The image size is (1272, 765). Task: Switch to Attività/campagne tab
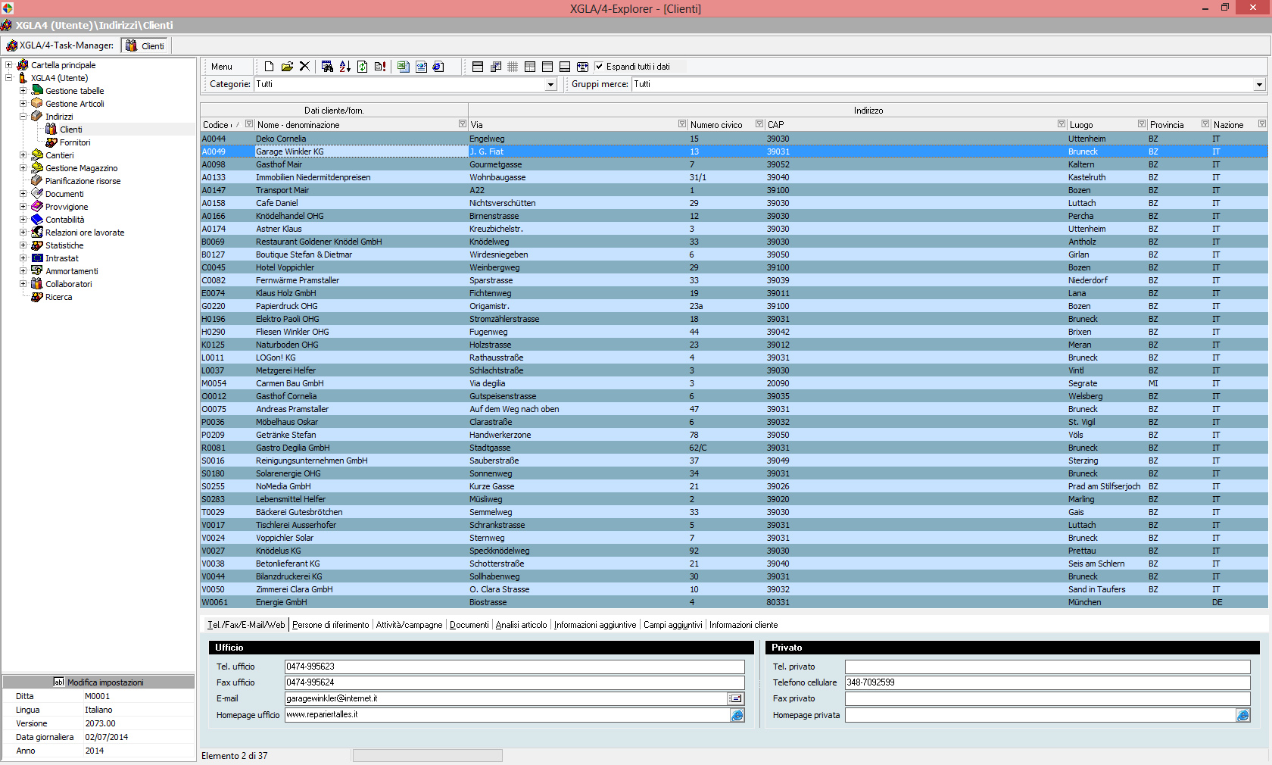[x=409, y=625]
